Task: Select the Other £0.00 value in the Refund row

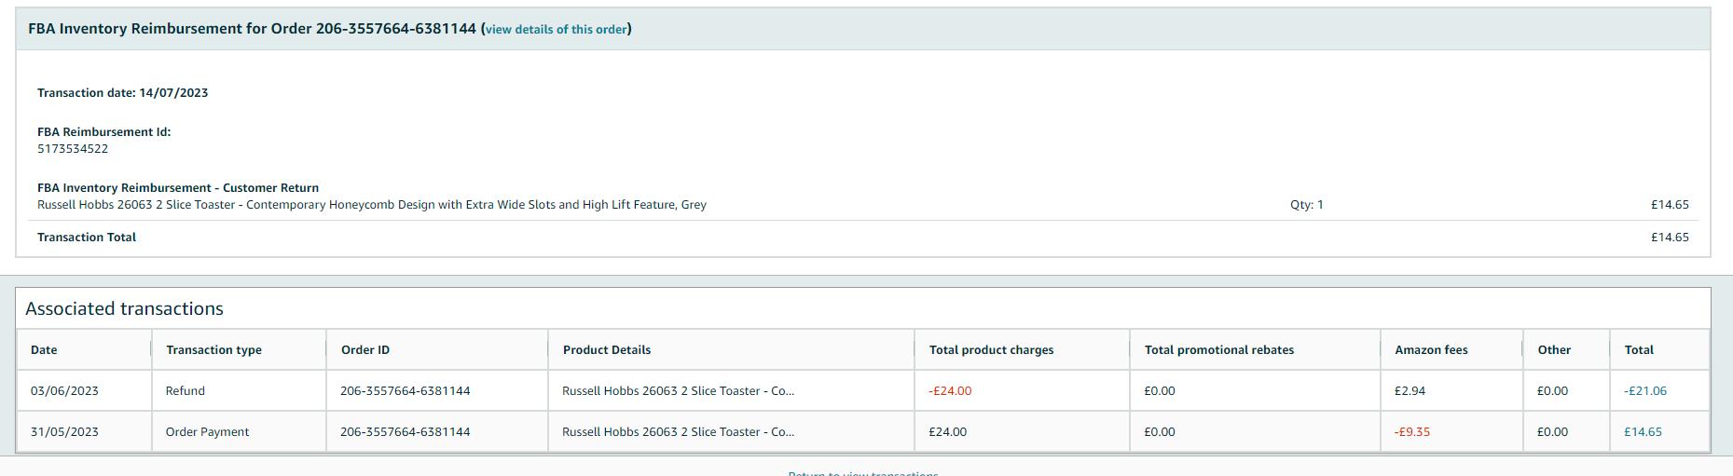Action: click(1553, 391)
